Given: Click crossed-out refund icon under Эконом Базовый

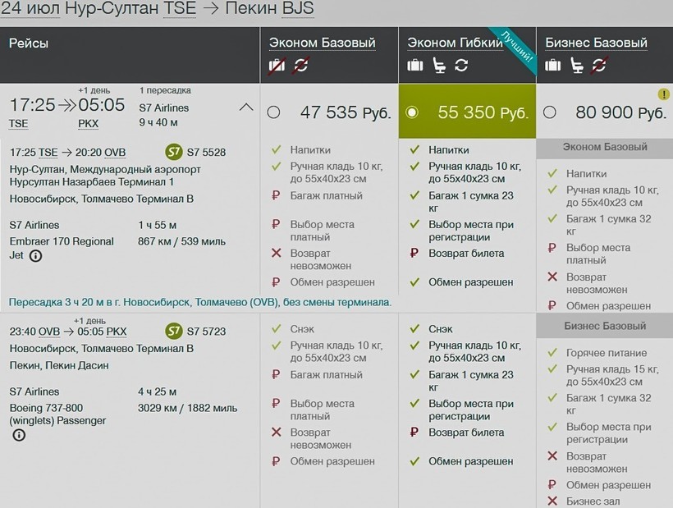Looking at the screenshot, I should pos(301,65).
